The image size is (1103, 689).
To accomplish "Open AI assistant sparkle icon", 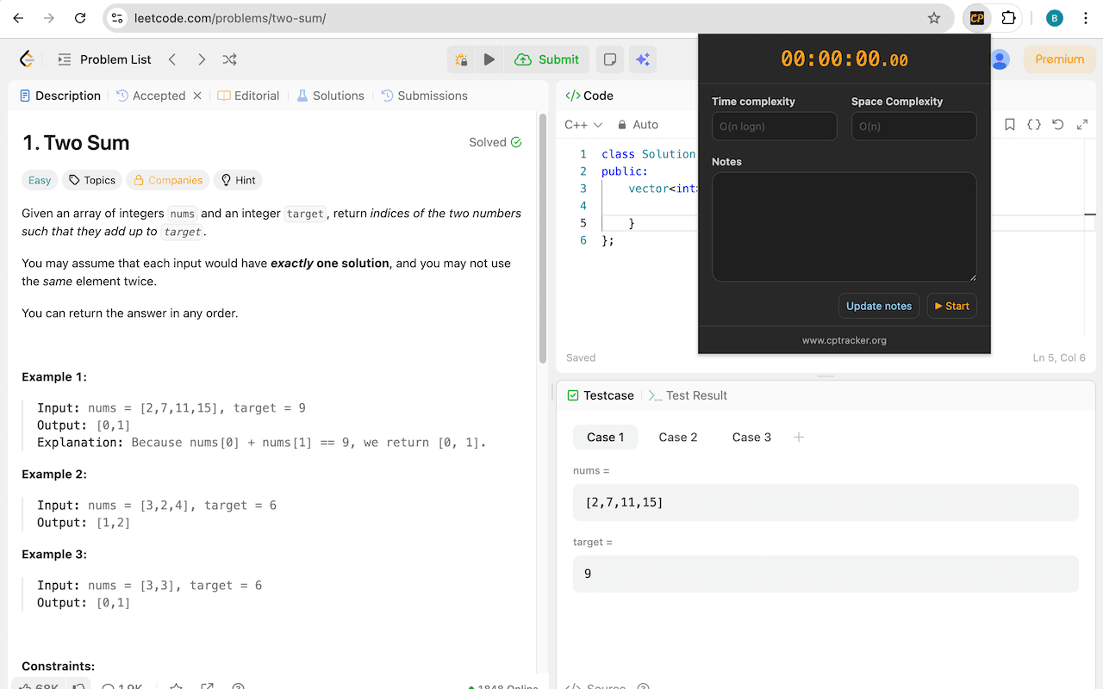I will pos(643,59).
